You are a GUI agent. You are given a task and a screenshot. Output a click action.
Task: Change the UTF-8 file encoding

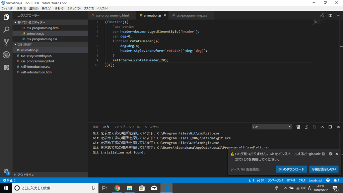tap(291, 180)
